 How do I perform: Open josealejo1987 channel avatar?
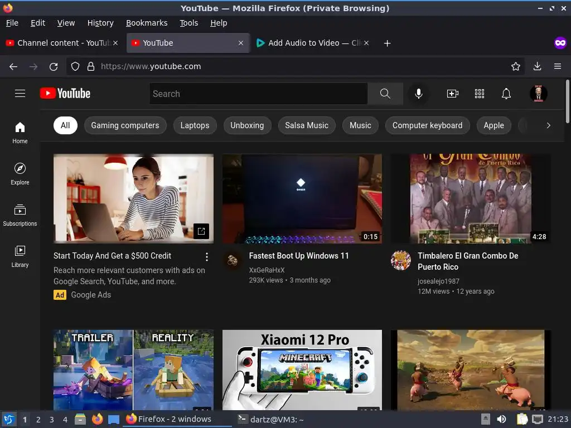click(x=400, y=260)
